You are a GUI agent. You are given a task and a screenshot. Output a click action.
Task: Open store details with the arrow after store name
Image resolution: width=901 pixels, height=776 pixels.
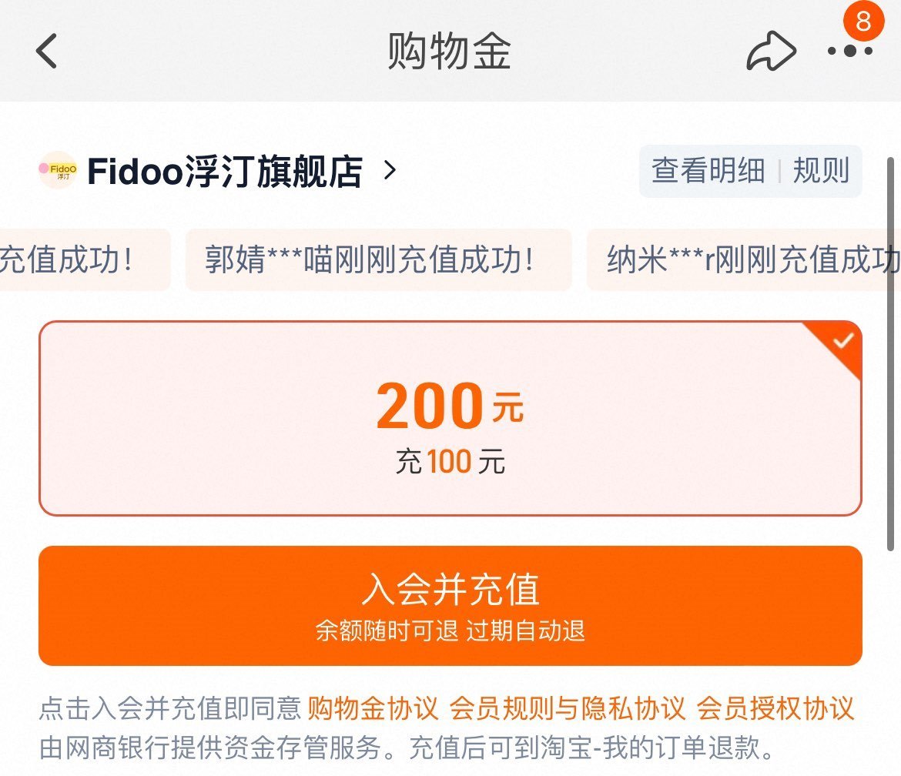[389, 172]
